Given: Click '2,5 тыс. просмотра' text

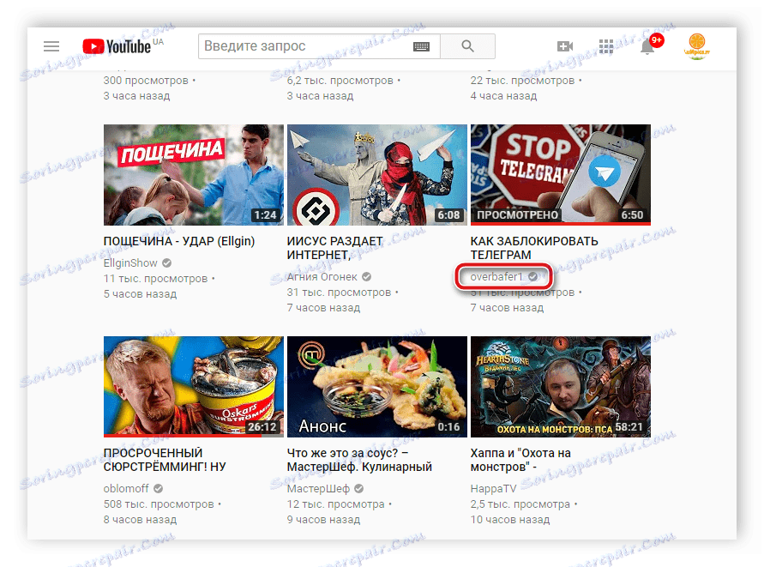Looking at the screenshot, I should coord(520,504).
